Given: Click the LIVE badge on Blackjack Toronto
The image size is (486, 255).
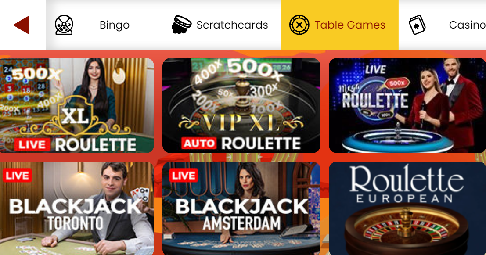Looking at the screenshot, I should 18,176.
